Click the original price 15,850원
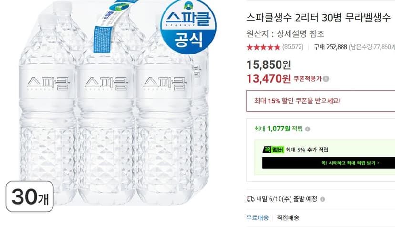The width and height of the screenshot is (395, 227). tap(269, 65)
